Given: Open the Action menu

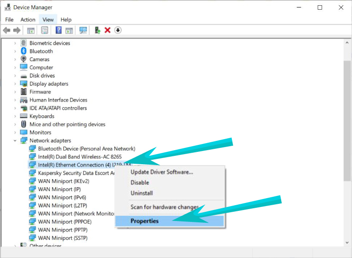Looking at the screenshot, I should pos(28,19).
